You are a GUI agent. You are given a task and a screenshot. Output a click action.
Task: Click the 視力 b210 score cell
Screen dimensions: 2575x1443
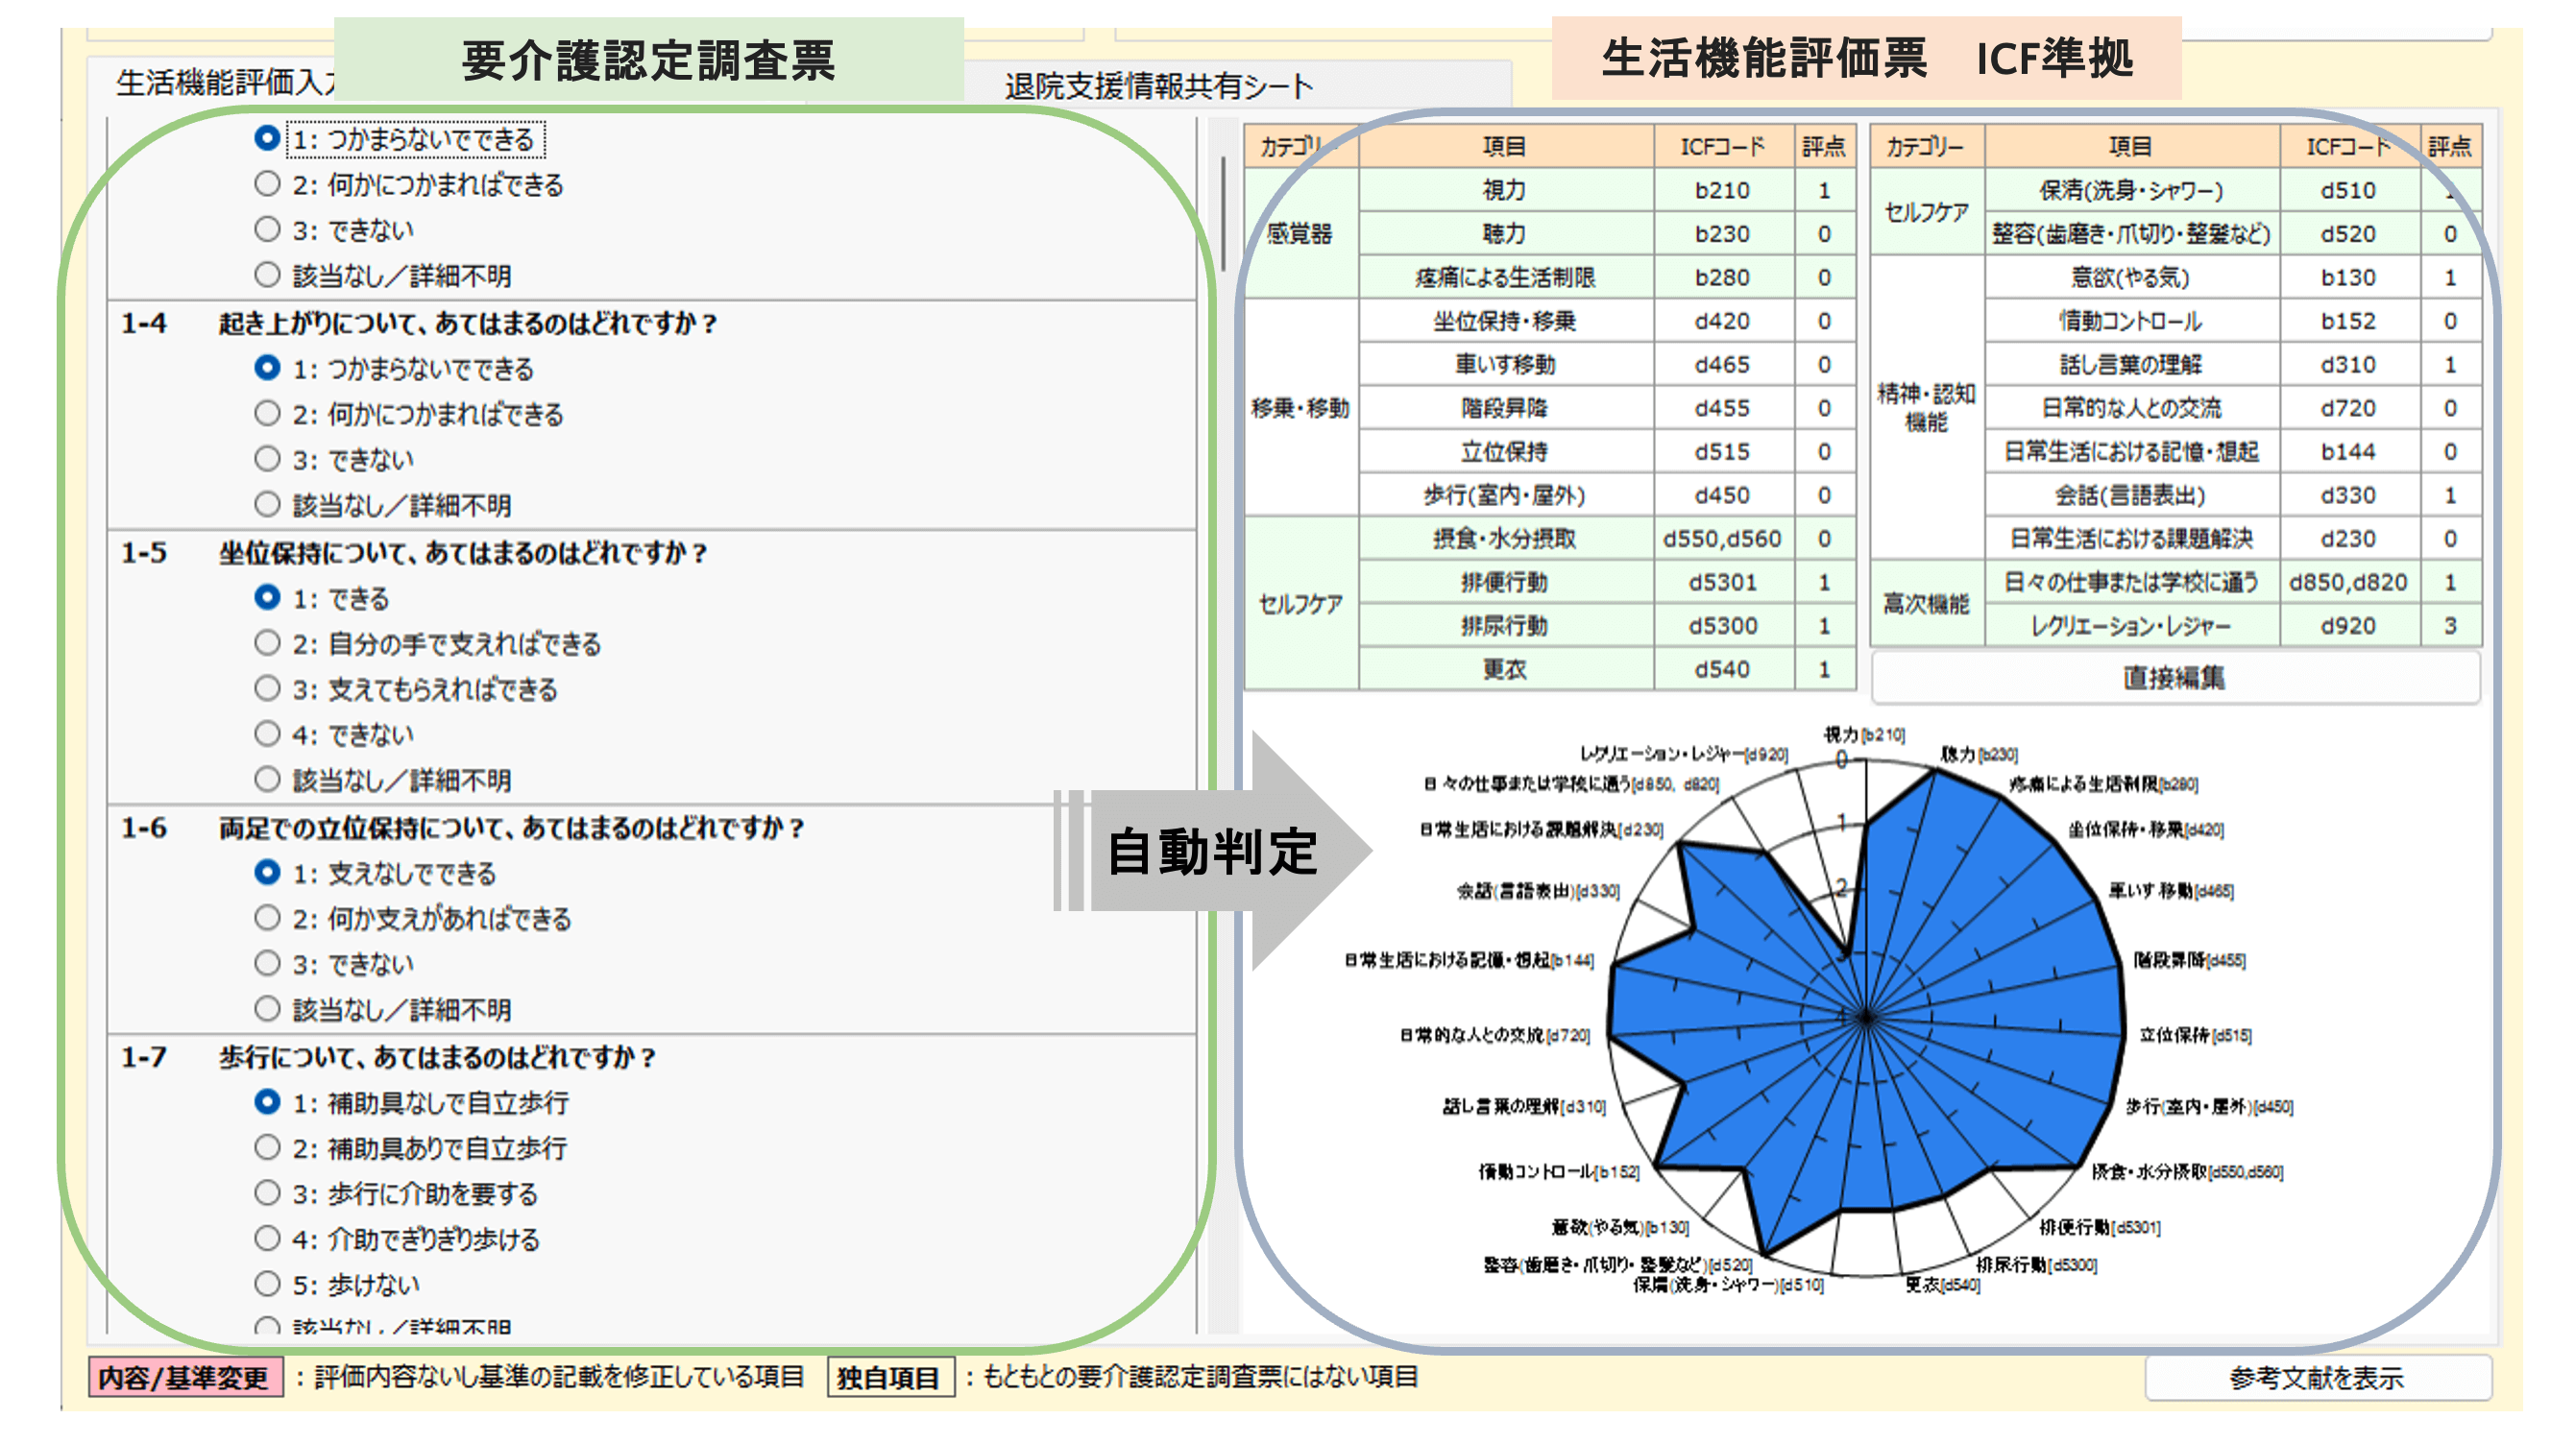(1824, 190)
